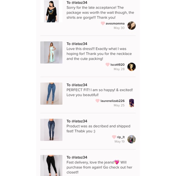Viewport: 176px width, 176px height.
Task: View the mint green dress listing thumbnail
Action: (x=51, y=52)
